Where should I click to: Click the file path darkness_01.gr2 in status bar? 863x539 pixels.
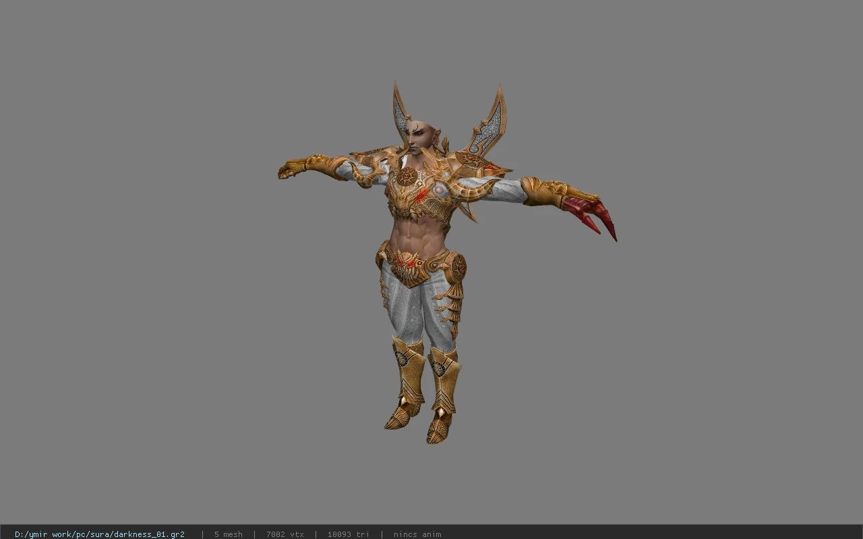(100, 534)
